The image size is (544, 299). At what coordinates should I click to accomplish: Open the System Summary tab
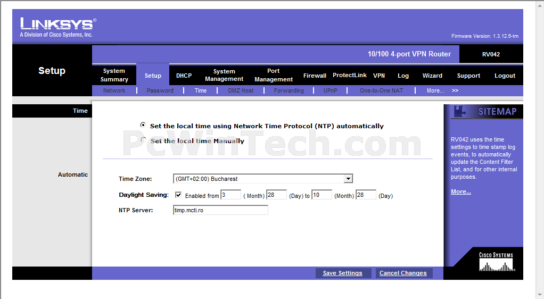point(114,75)
